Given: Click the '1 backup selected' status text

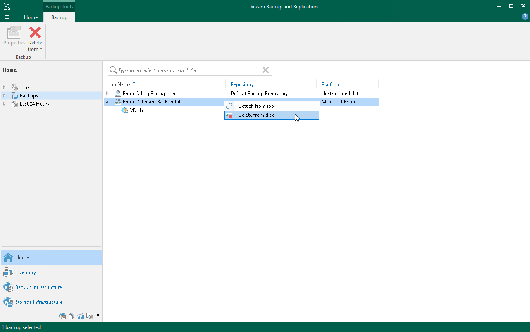Looking at the screenshot, I should point(21,327).
